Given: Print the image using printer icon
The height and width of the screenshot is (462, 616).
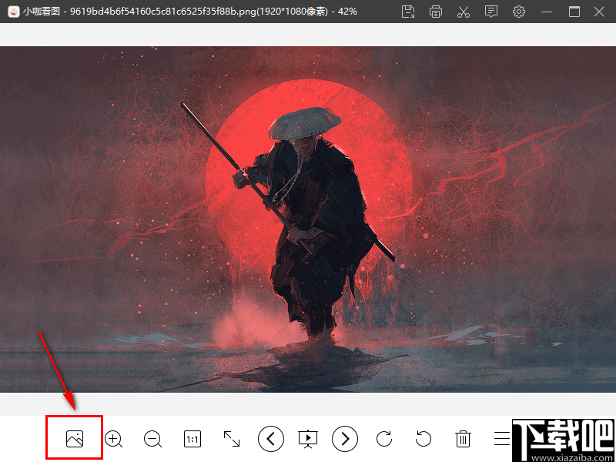Looking at the screenshot, I should pyautogui.click(x=435, y=12).
